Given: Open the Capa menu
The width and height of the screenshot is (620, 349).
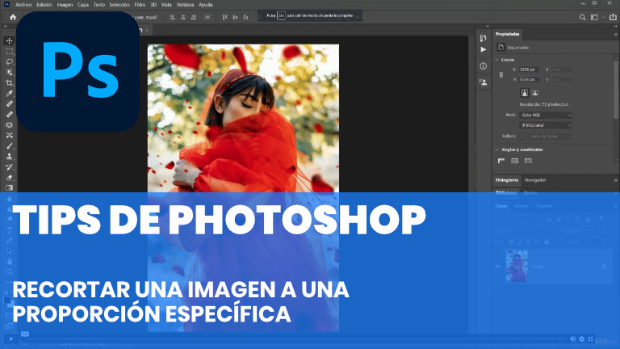Looking at the screenshot, I should point(83,5).
